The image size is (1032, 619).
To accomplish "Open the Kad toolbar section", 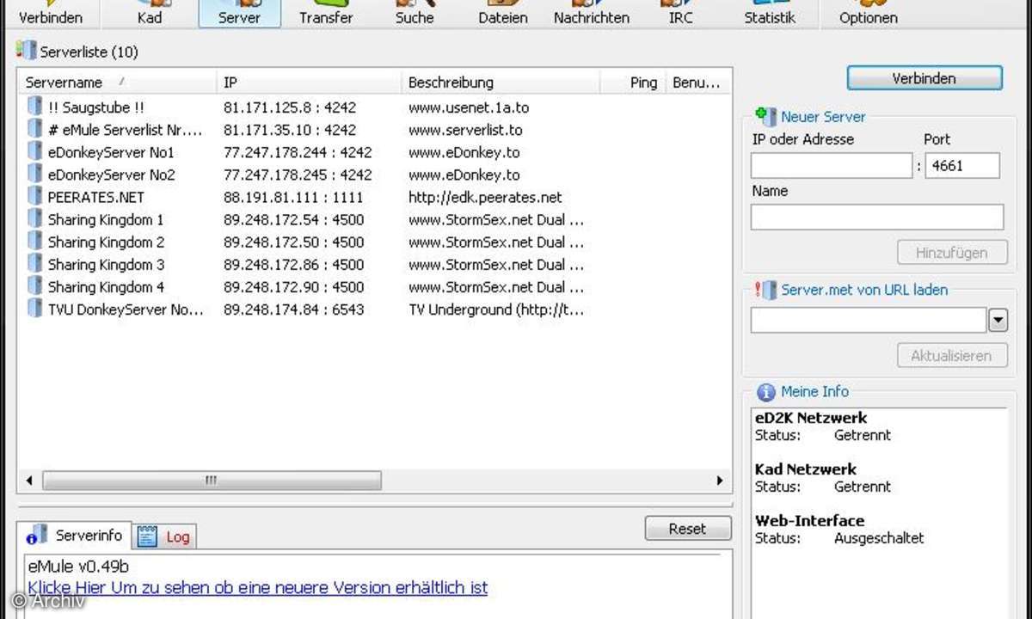I will [x=150, y=14].
